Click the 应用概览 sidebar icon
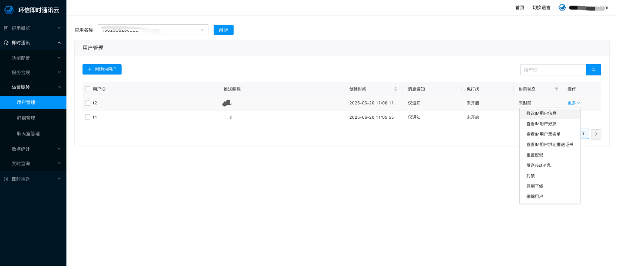Screen dimensions: 617x266 click(6, 28)
